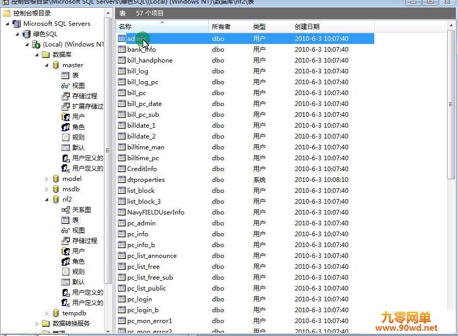Click the table list scroll-up arrow
The height and width of the screenshot is (336, 458).
[451, 26]
